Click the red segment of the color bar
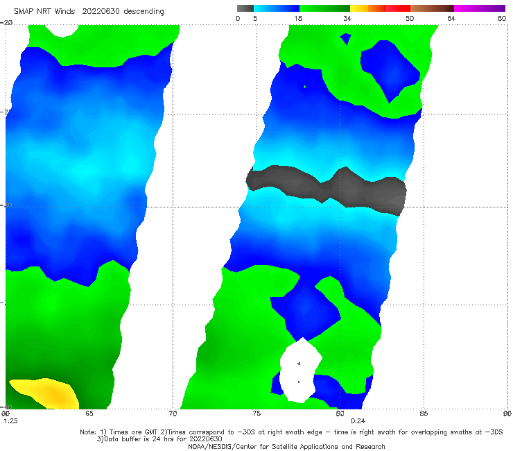 click(x=398, y=8)
